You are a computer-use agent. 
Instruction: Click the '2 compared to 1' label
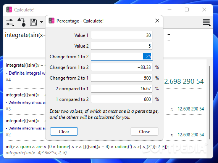pos(72,89)
